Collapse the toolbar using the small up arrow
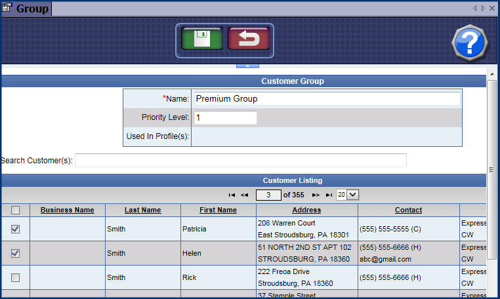The height and width of the screenshot is (299, 500). click(247, 66)
